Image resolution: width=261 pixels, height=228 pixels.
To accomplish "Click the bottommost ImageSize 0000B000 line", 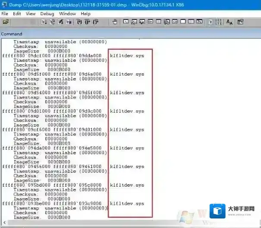I will [42, 218].
